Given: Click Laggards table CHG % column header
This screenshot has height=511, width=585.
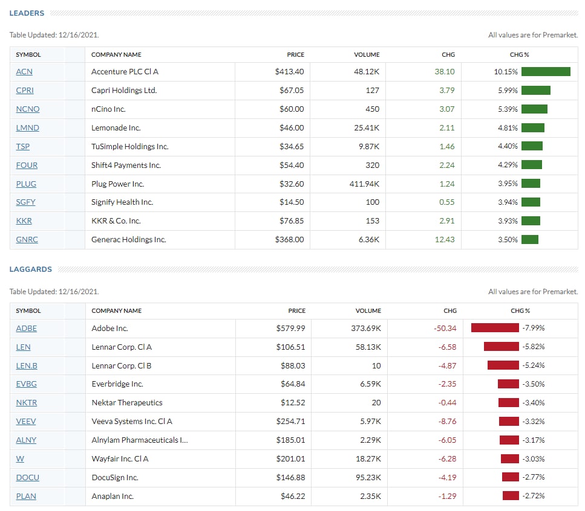Looking at the screenshot, I should click(x=520, y=310).
